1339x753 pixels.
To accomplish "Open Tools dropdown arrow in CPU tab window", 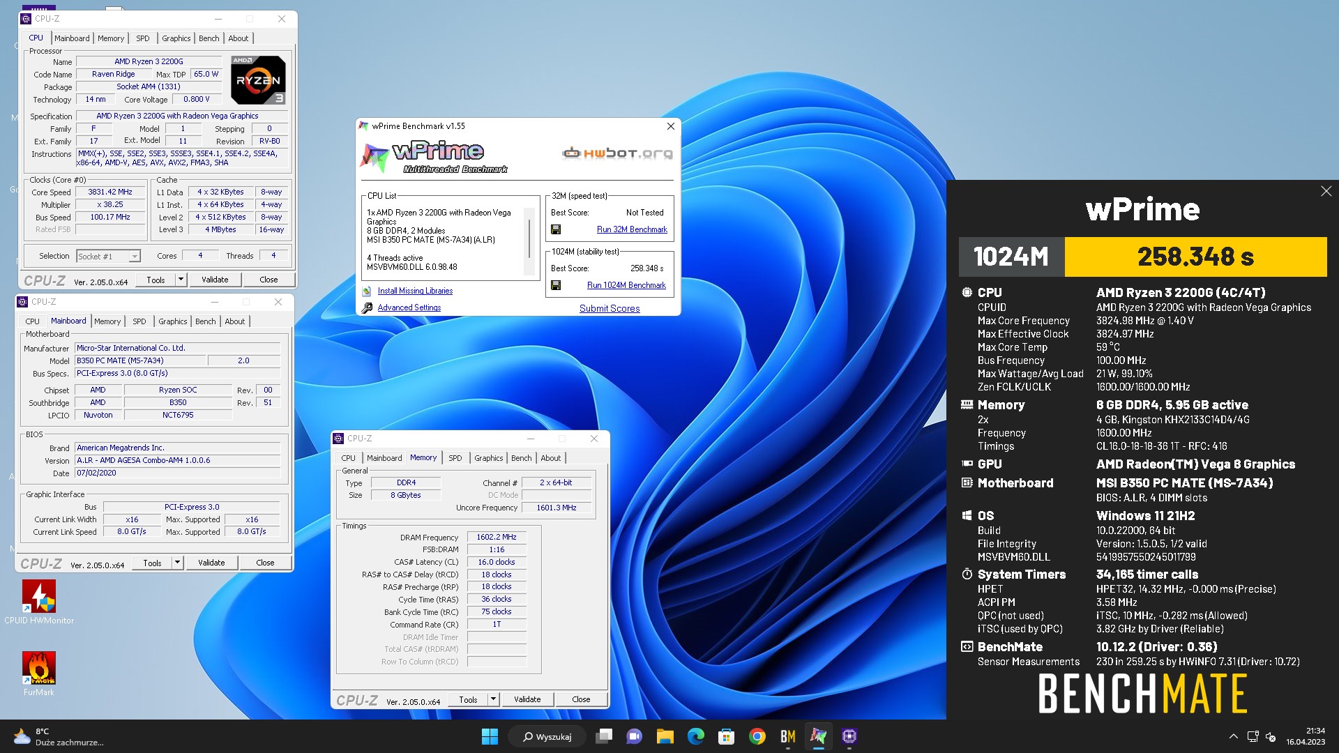I will click(181, 280).
